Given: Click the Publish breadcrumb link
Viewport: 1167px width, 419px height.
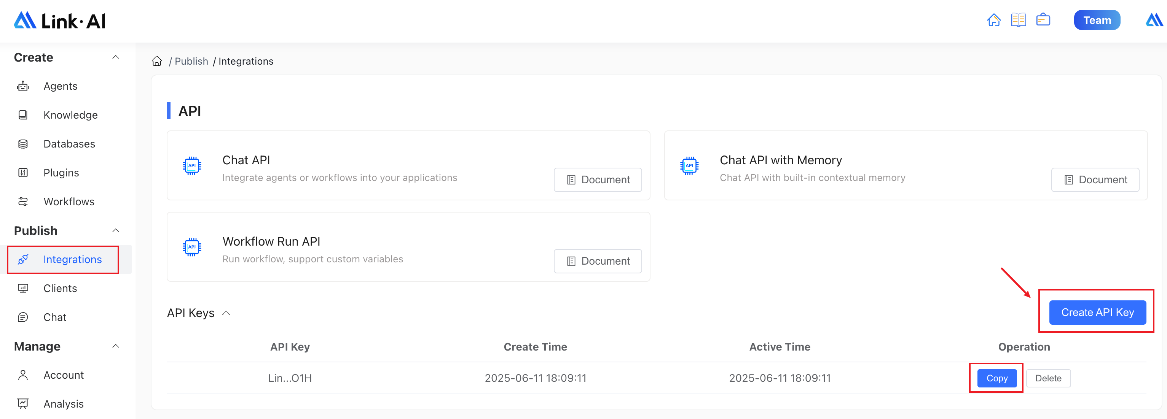Looking at the screenshot, I should coord(191,61).
